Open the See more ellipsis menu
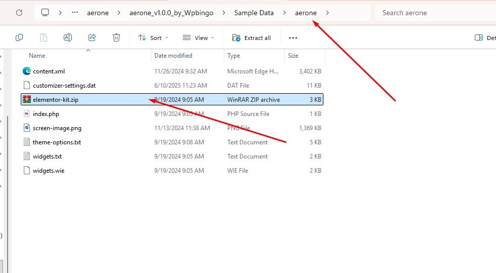Image resolution: width=496 pixels, height=273 pixels. 293,38
